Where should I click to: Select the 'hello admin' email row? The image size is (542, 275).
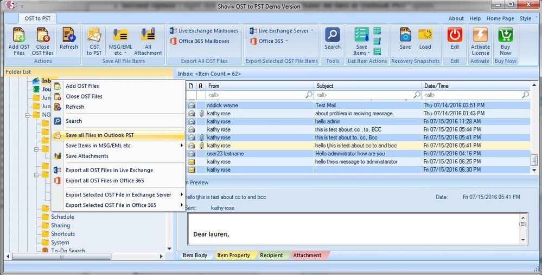coord(359,121)
